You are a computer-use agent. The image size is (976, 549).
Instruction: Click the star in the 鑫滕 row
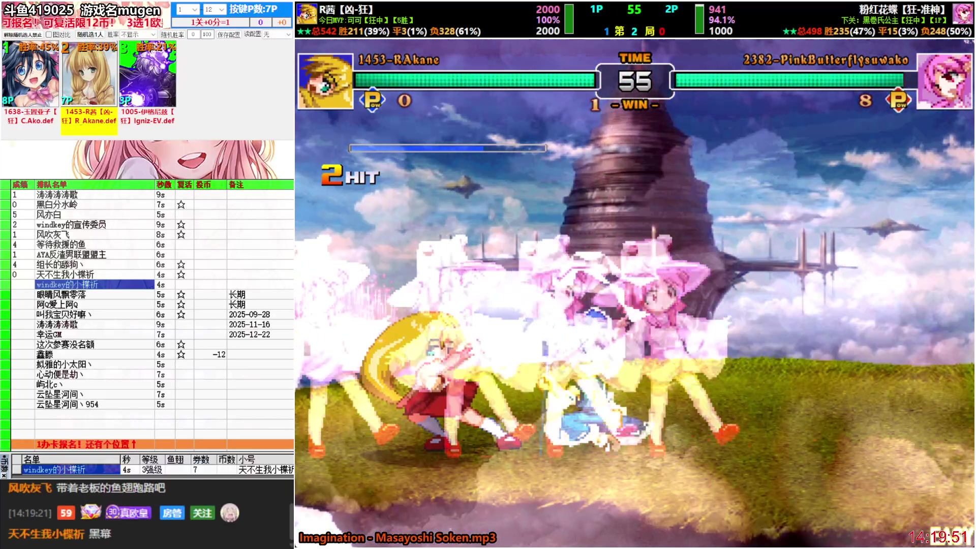pos(181,355)
